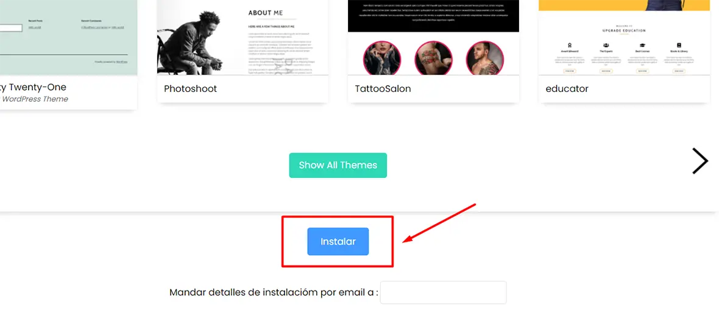The image size is (719, 319).
Task: Click the experts group icon in educator preview
Action: tap(606, 46)
